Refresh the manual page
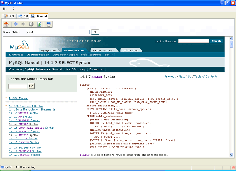Screen dimensions: 236x171 [39, 24]
